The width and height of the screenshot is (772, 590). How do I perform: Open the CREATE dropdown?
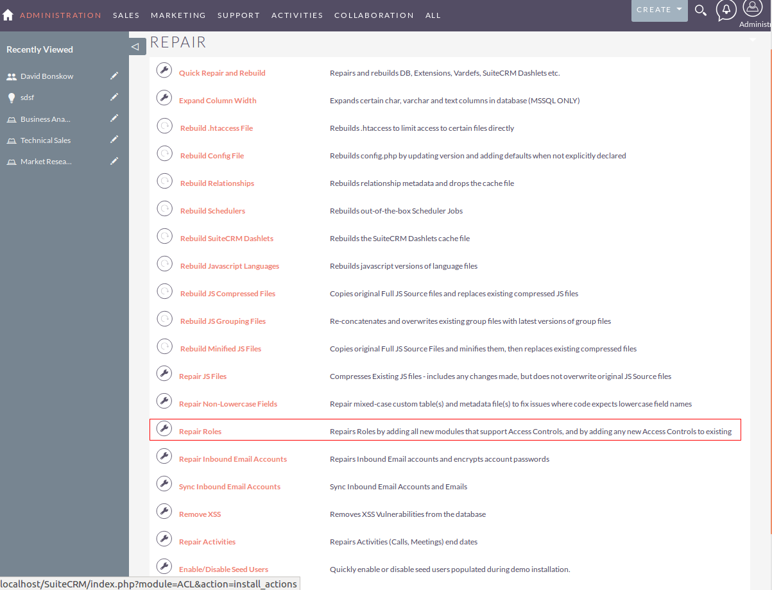click(659, 10)
